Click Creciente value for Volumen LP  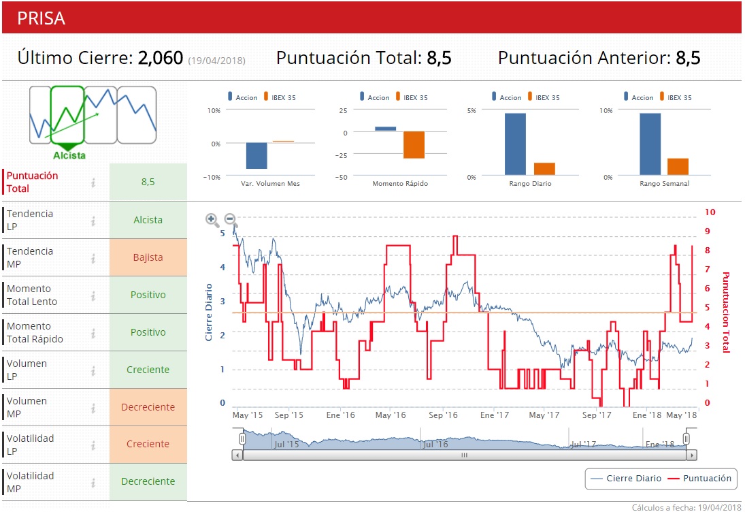(x=148, y=370)
